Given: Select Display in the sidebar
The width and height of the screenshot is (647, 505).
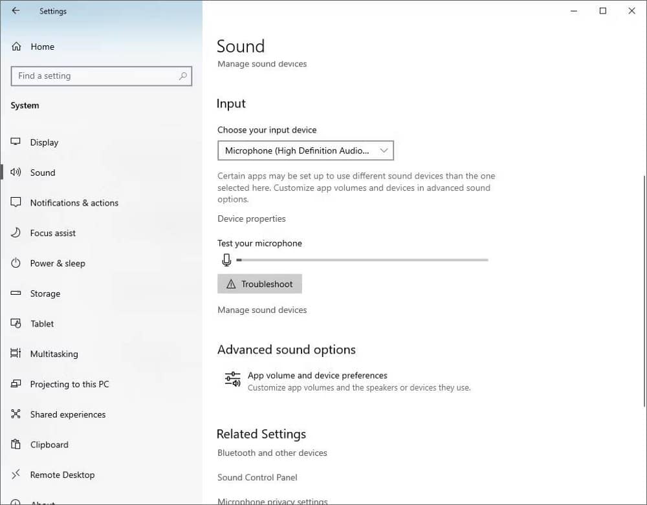Looking at the screenshot, I should (44, 142).
